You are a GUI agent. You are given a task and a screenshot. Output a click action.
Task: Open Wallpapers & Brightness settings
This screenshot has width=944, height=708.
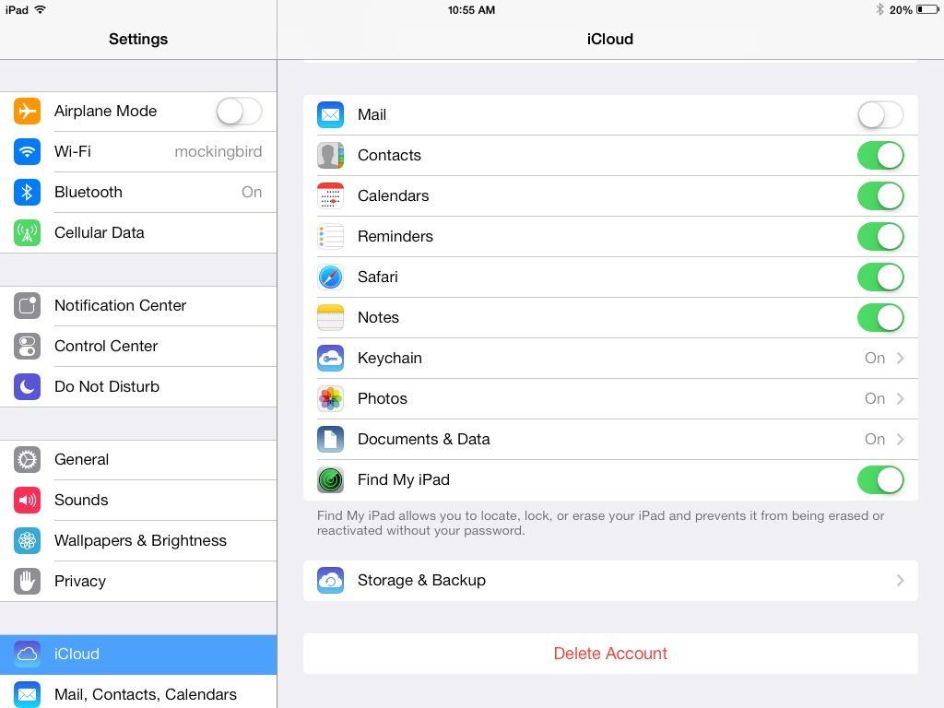tap(140, 540)
